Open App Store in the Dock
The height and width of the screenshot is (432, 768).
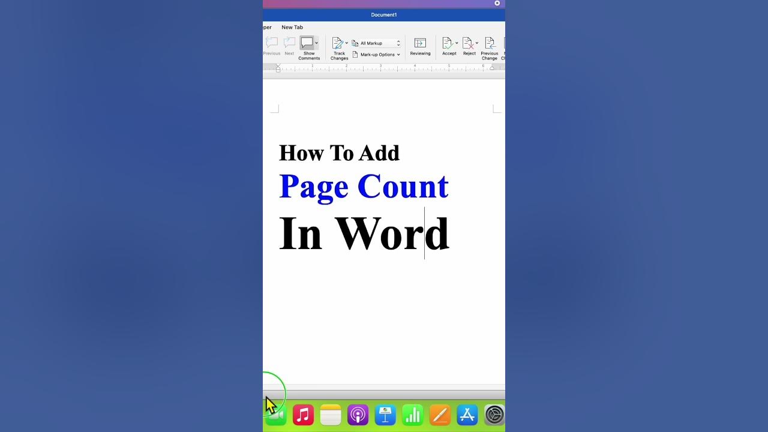(467, 415)
